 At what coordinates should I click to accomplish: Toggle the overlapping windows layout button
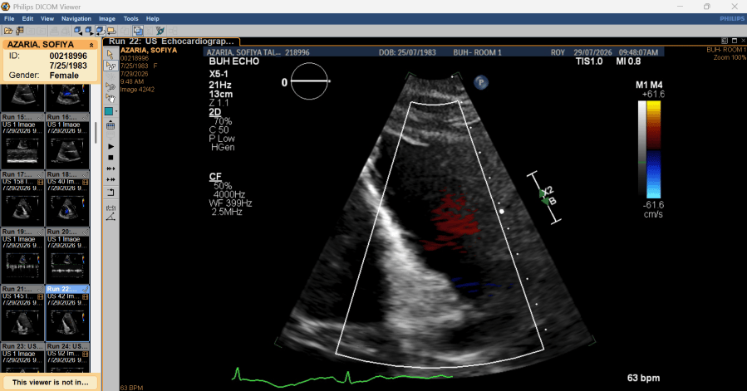(138, 31)
